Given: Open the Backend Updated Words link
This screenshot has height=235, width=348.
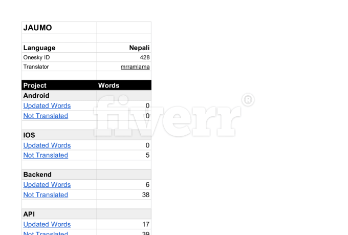Looking at the screenshot, I should tap(47, 185).
